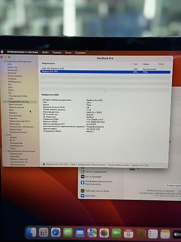Image resolution: width=181 pixels, height=242 pixels.
Task: Select Thunderbolt/USB4 in the sidebar
Action: pos(18,96)
